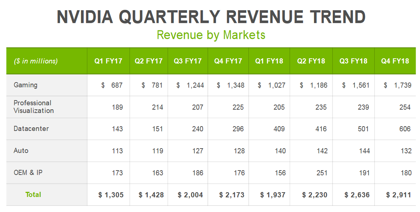The image size is (420, 212).
Task: Click the Professional Visualization row label
Action: click(34, 107)
